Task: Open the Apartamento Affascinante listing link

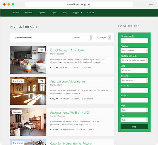Action: (x=67, y=82)
